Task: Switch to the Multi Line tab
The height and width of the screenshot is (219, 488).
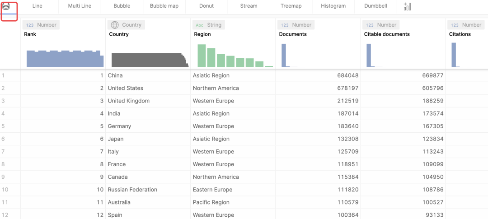Action: tap(80, 6)
